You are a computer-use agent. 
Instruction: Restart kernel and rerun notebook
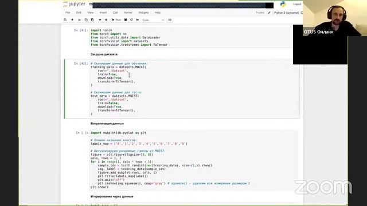[138, 20]
